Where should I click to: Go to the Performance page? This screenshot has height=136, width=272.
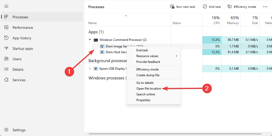pyautogui.click(x=23, y=28)
